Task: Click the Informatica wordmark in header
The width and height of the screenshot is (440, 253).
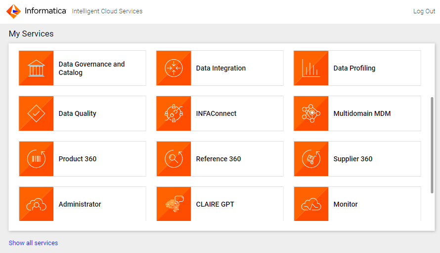Action: 45,11
